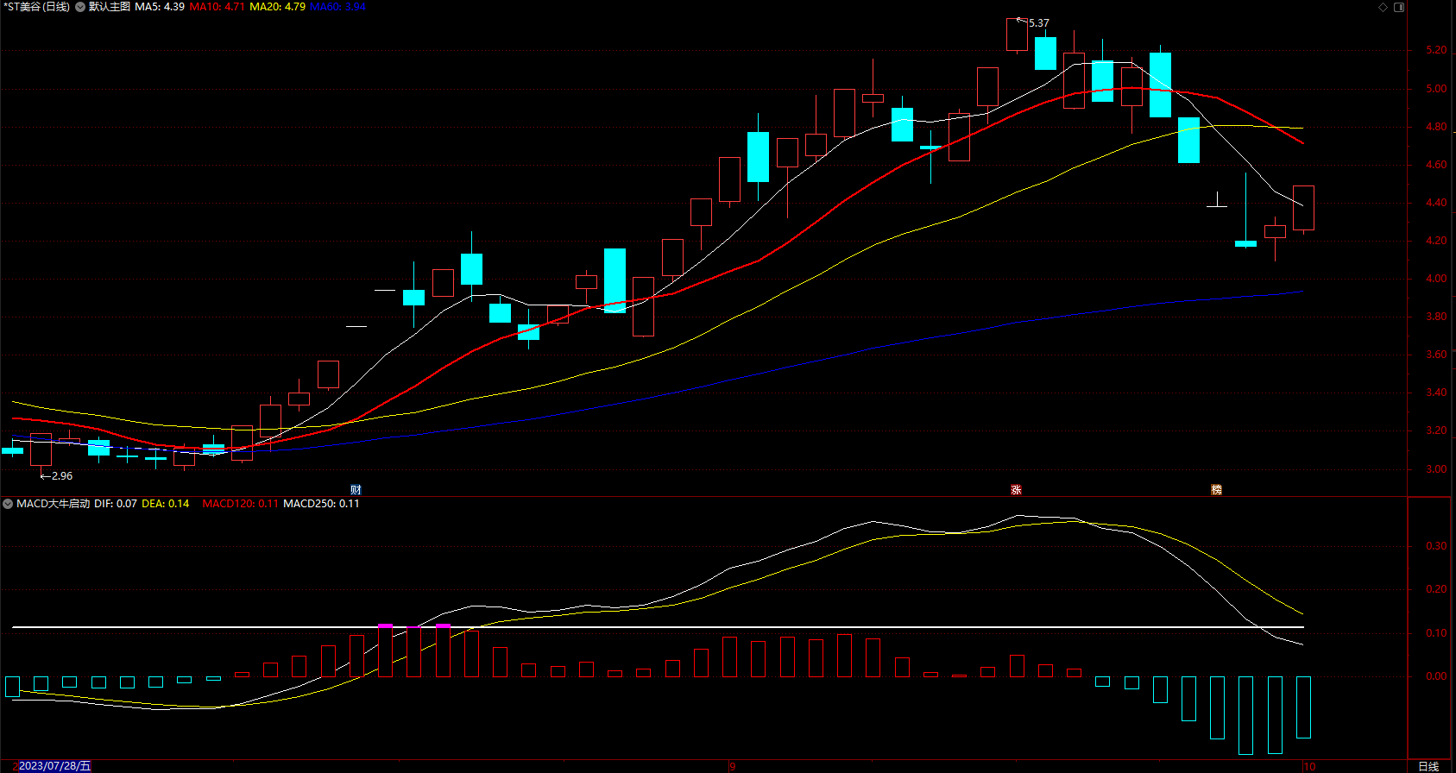The image size is (1456, 773).
Task: Click the MA60: 3.94 indicator label
Action: click(x=337, y=7)
